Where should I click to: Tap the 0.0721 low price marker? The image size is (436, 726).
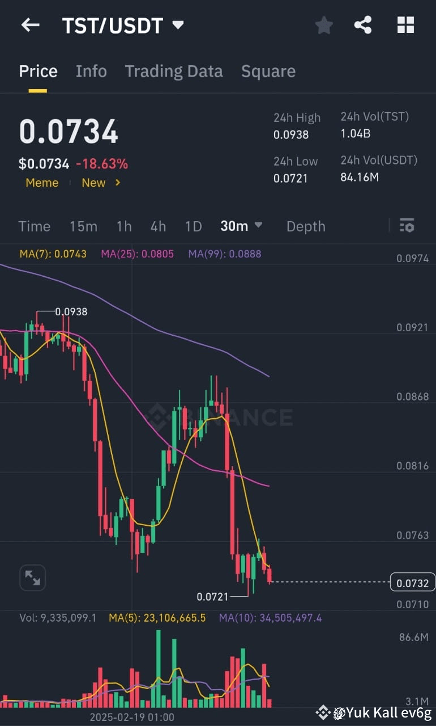tap(212, 597)
